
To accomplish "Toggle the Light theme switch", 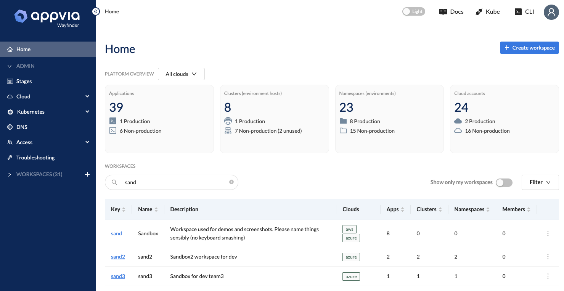I will (414, 11).
